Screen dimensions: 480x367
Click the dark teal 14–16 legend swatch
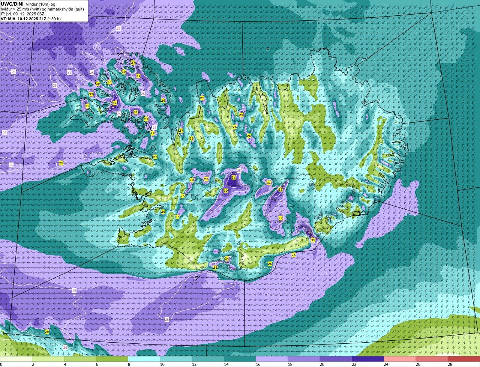[240, 359]
